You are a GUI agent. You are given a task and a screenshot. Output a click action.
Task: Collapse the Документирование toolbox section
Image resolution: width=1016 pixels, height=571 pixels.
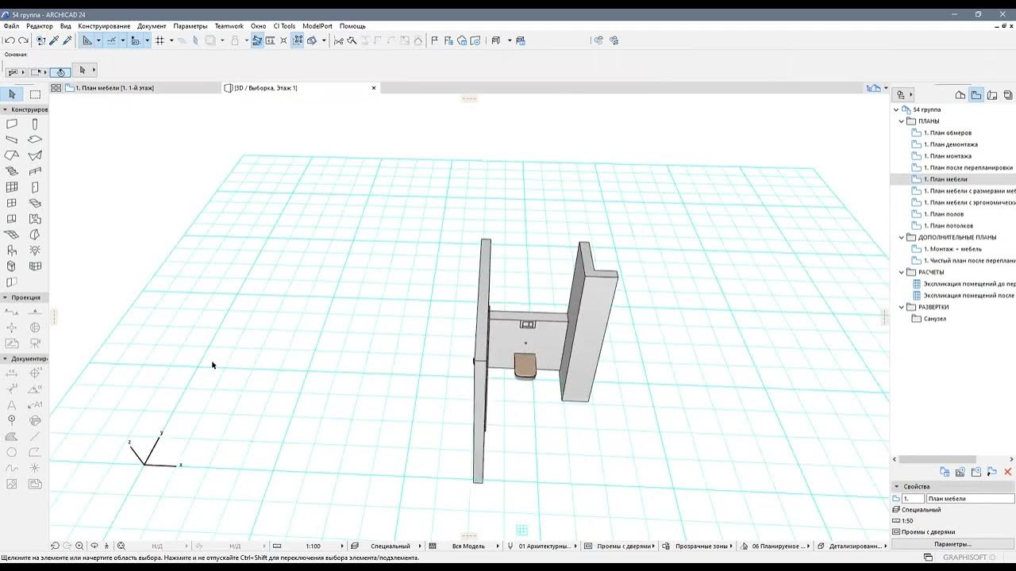click(x=6, y=358)
